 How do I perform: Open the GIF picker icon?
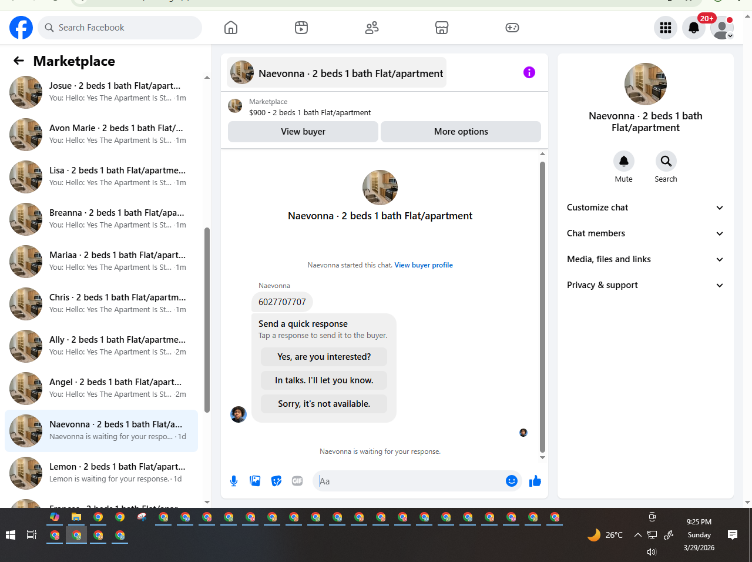pyautogui.click(x=297, y=481)
